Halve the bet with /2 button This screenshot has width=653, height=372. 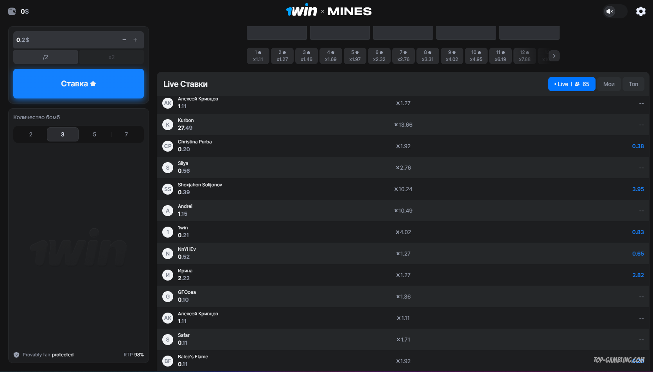[x=45, y=57]
